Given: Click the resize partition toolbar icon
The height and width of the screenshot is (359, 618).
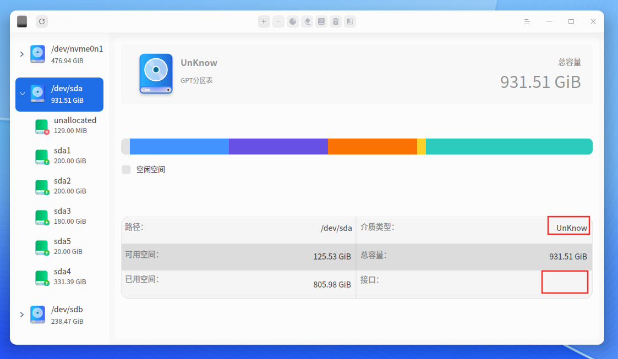Looking at the screenshot, I should [x=350, y=21].
